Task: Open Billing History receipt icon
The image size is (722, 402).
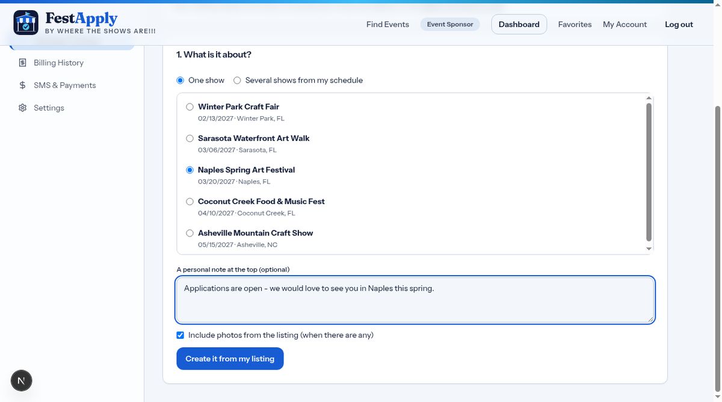Action: 22,63
